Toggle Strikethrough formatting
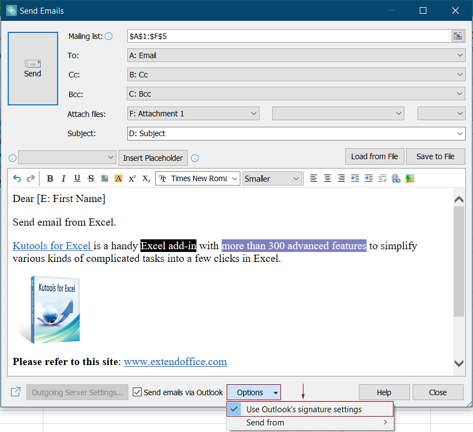 pyautogui.click(x=91, y=178)
